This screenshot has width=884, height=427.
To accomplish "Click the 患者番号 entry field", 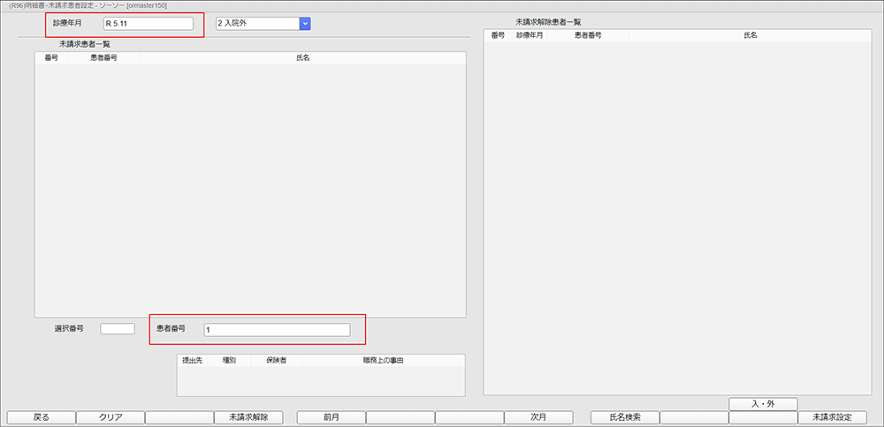I will [x=276, y=330].
